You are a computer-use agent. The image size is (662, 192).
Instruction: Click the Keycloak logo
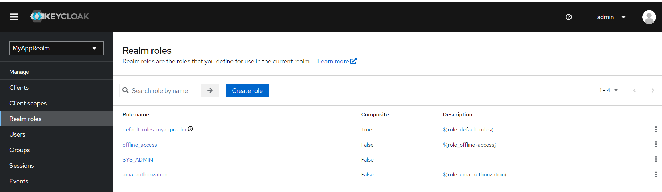pyautogui.click(x=60, y=16)
